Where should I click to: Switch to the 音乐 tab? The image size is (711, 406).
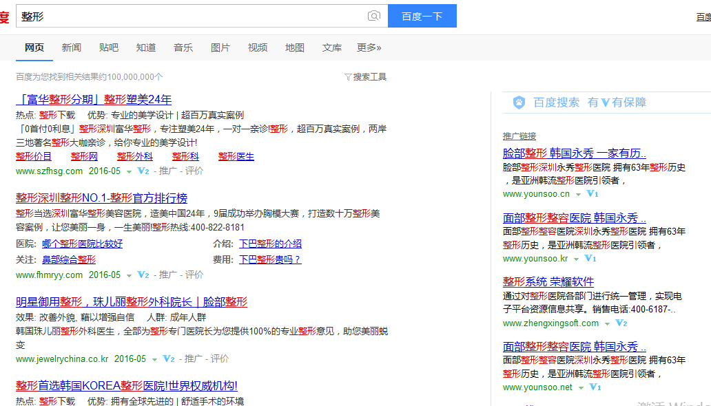(183, 47)
